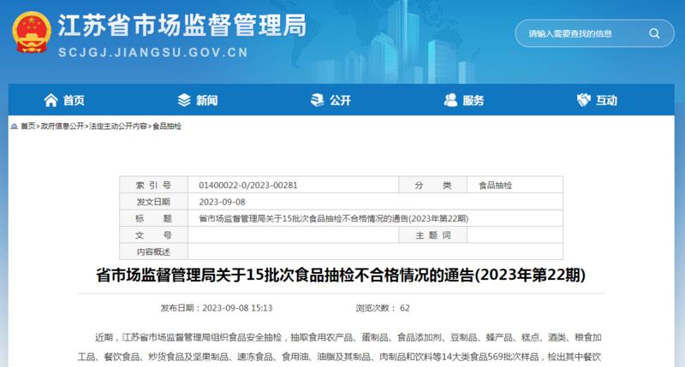
Task: Go to 政府信息公开 breadcrumb link
Action: [x=62, y=126]
